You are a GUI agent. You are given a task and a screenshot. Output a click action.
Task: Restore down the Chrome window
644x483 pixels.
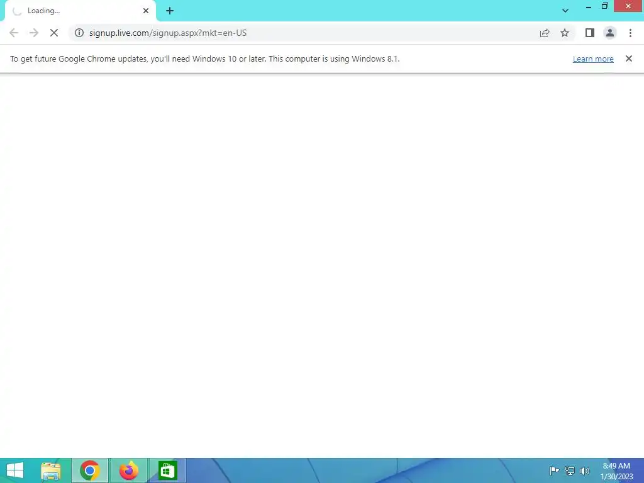604,6
